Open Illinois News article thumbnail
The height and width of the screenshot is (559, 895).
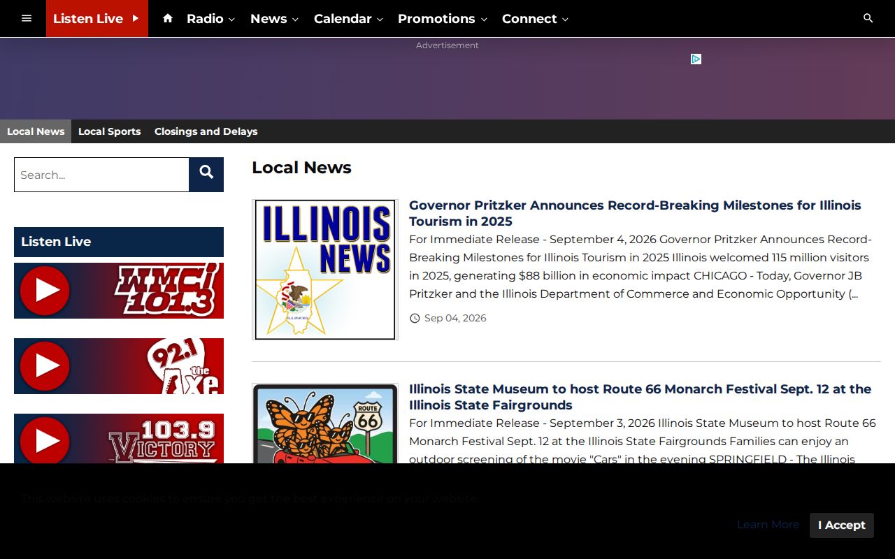[325, 270]
